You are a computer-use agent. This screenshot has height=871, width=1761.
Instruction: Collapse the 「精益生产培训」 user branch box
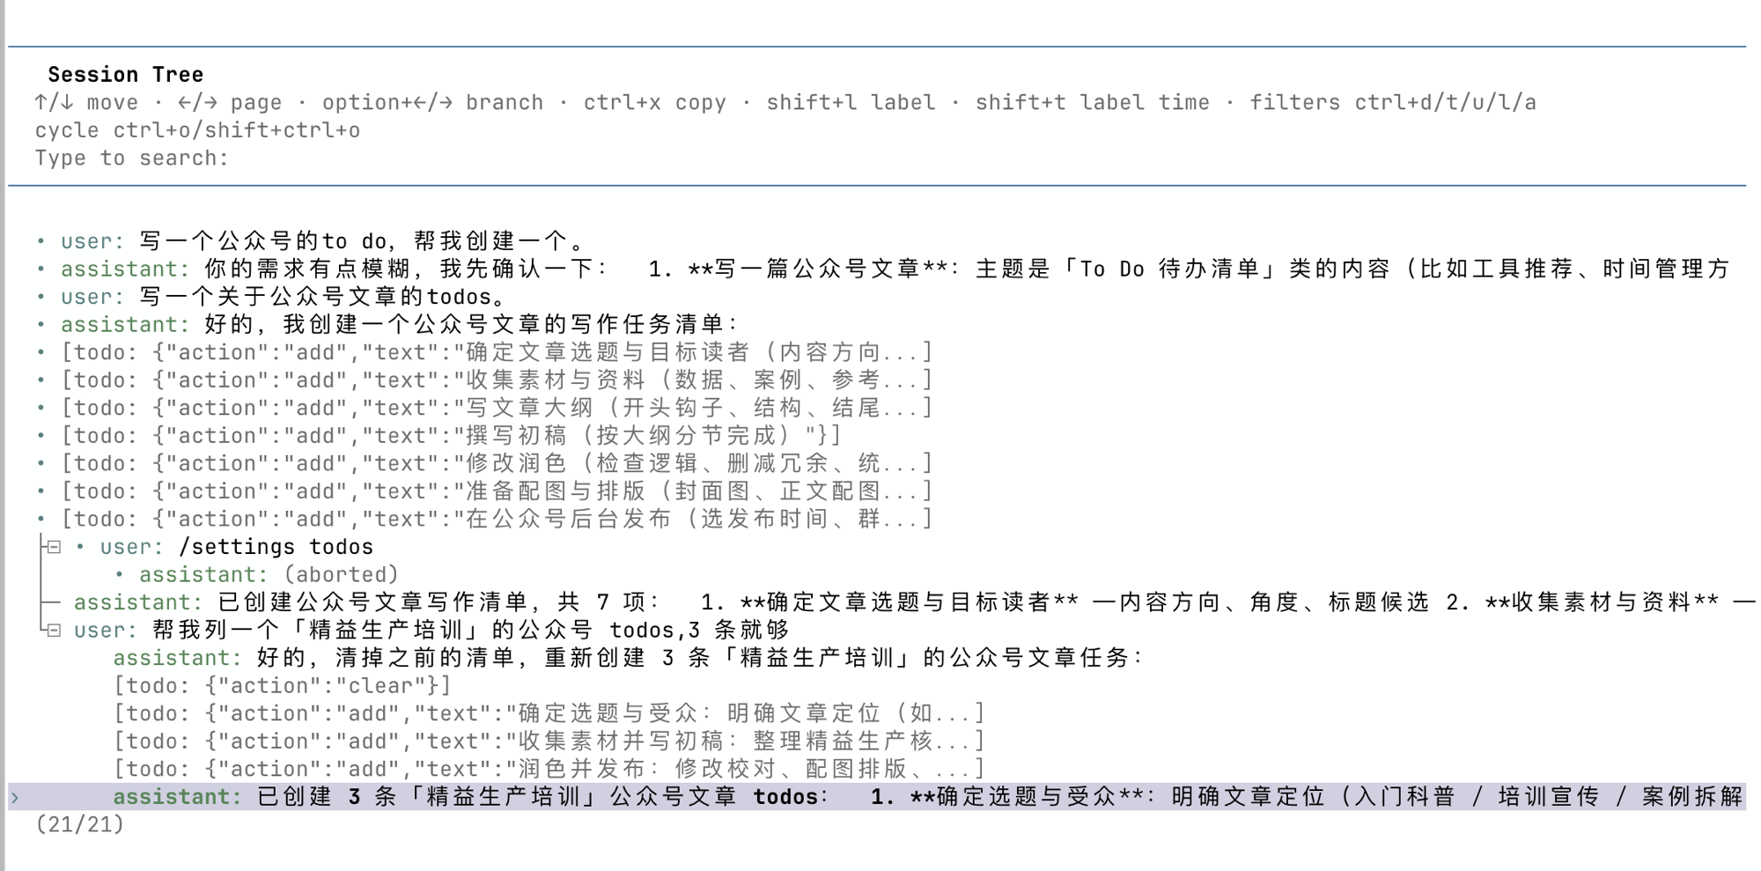tap(54, 631)
